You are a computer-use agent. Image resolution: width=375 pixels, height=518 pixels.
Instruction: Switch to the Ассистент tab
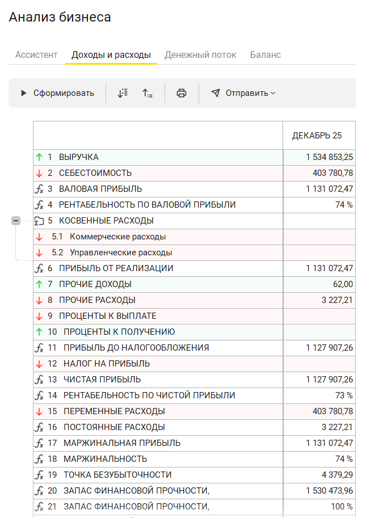(x=36, y=55)
